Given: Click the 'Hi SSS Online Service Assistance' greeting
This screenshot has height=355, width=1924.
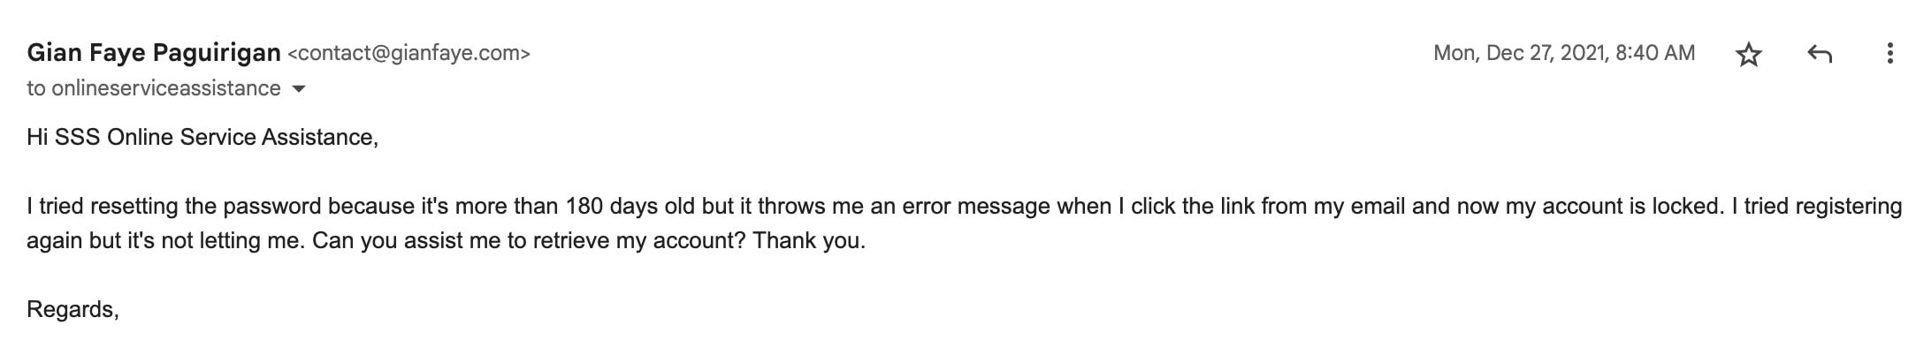Looking at the screenshot, I should tap(201, 138).
